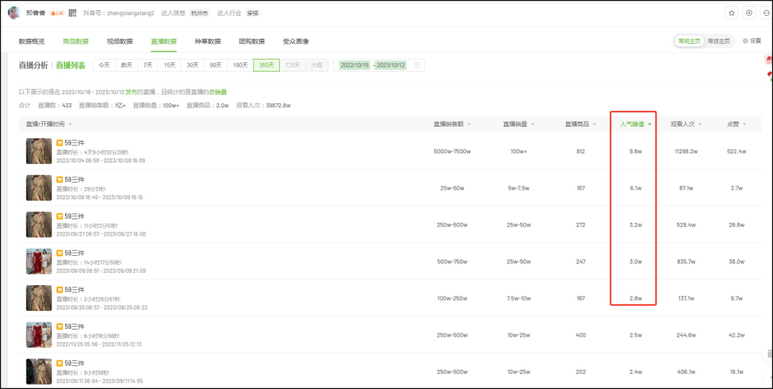Open the QR code icon beside Lv6
Viewport: 773px width, 389px height.
point(72,13)
